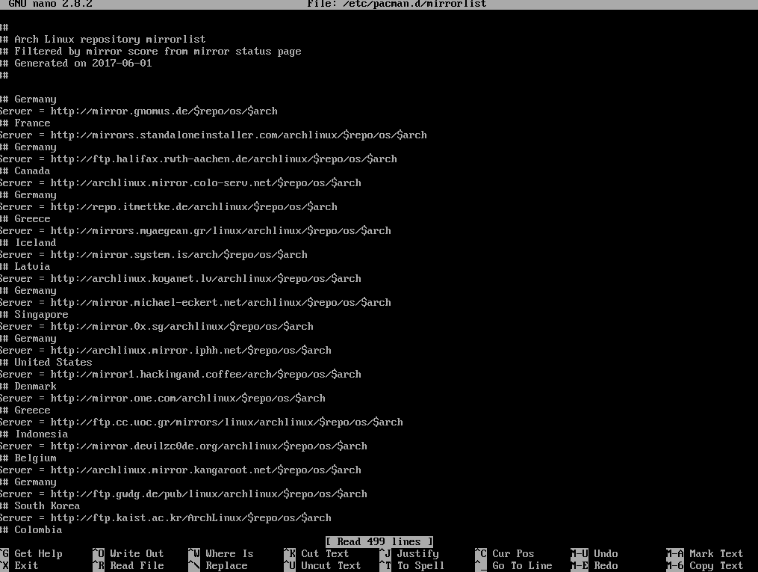The height and width of the screenshot is (572, 758).
Task: Place cursor on the Indonesia comment line
Action: (34, 434)
